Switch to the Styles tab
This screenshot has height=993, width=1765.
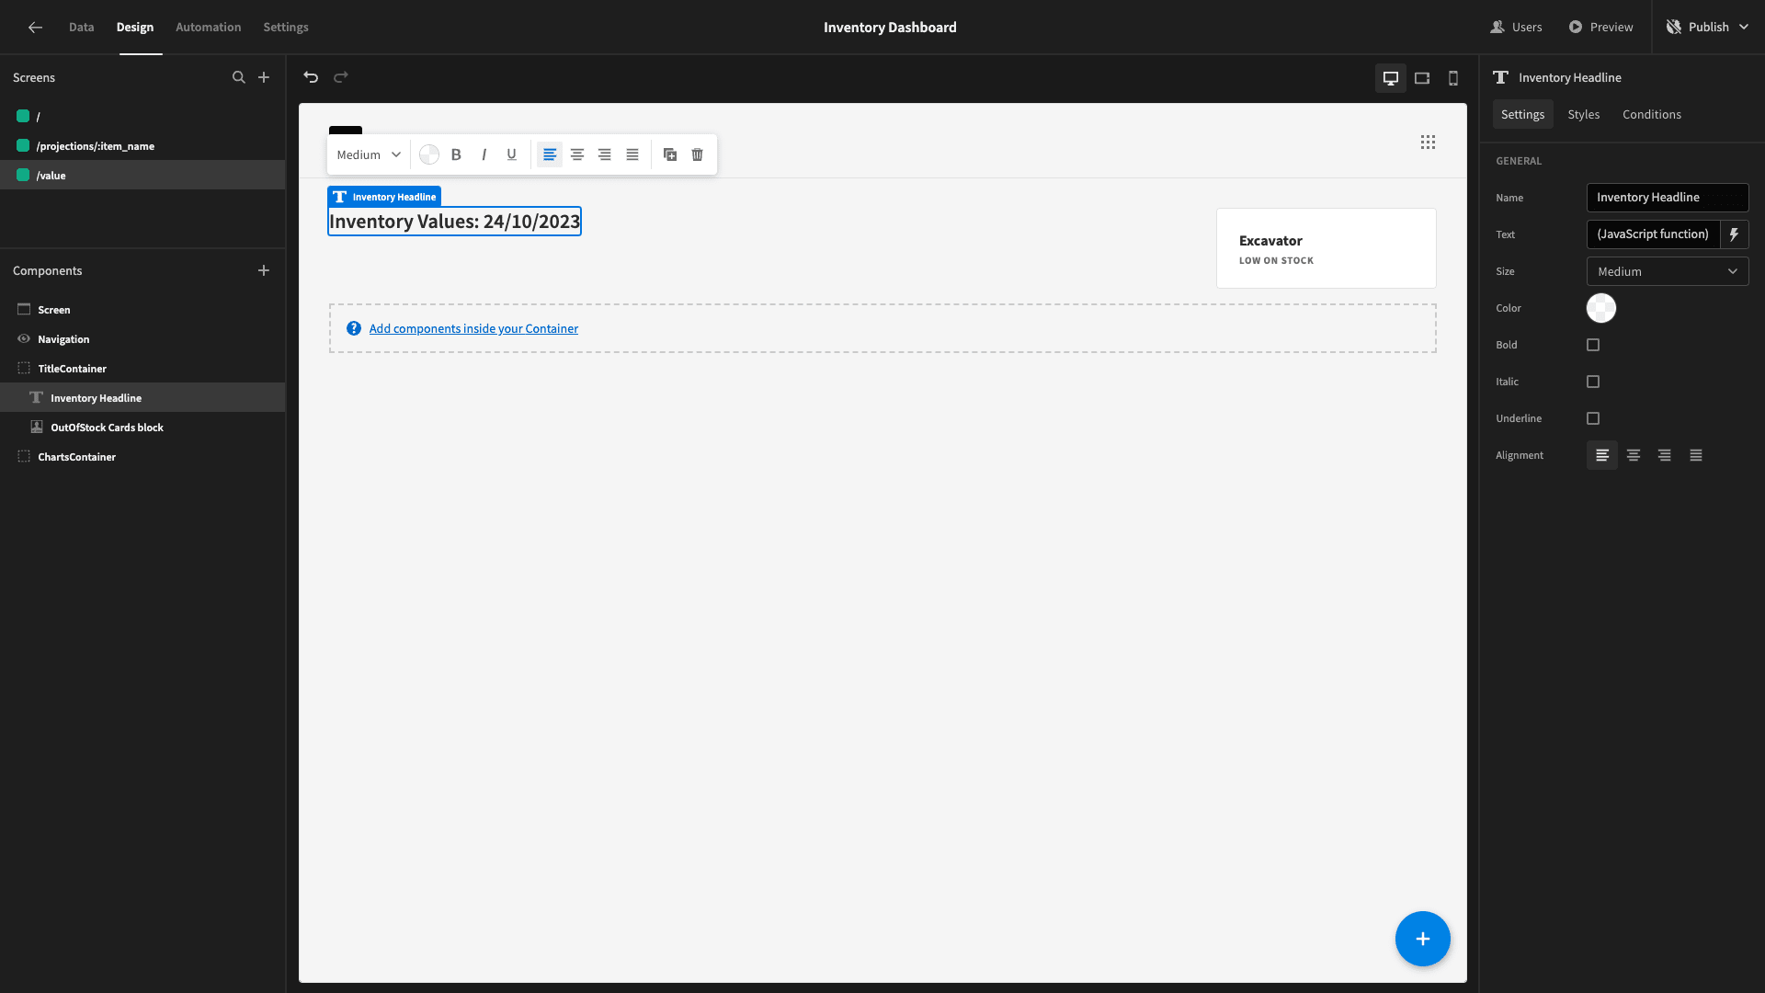coord(1583,114)
